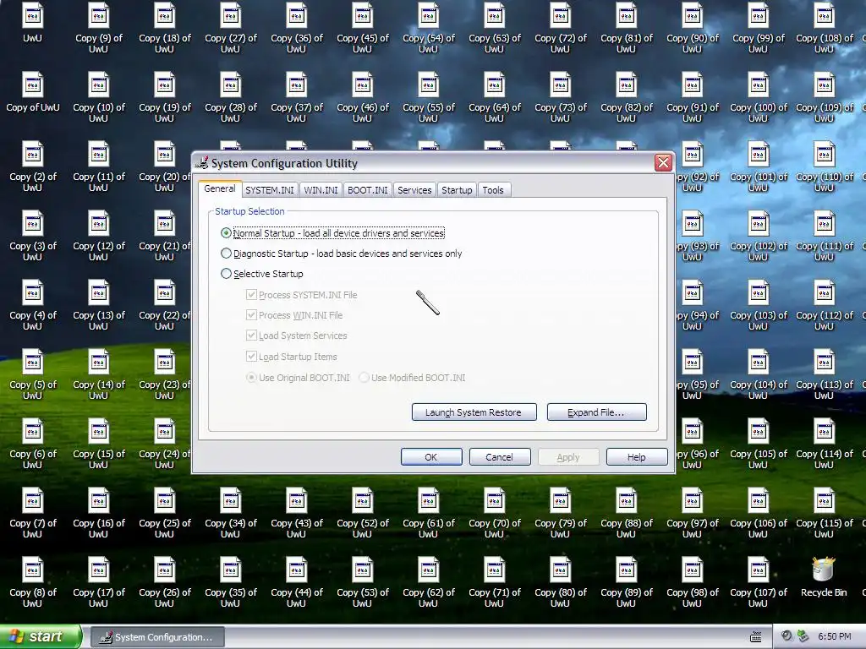The width and height of the screenshot is (866, 649).
Task: Click the Cancel button
Action: [500, 457]
